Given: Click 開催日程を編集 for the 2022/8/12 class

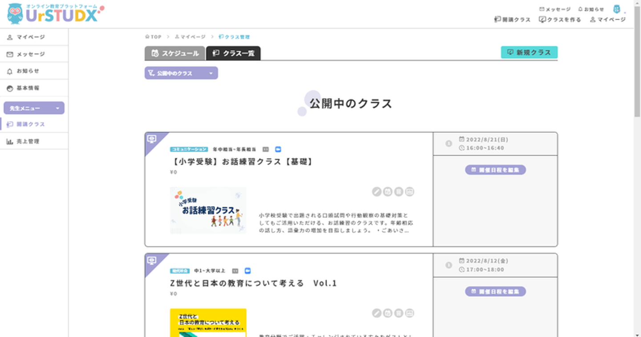Looking at the screenshot, I should click(495, 292).
